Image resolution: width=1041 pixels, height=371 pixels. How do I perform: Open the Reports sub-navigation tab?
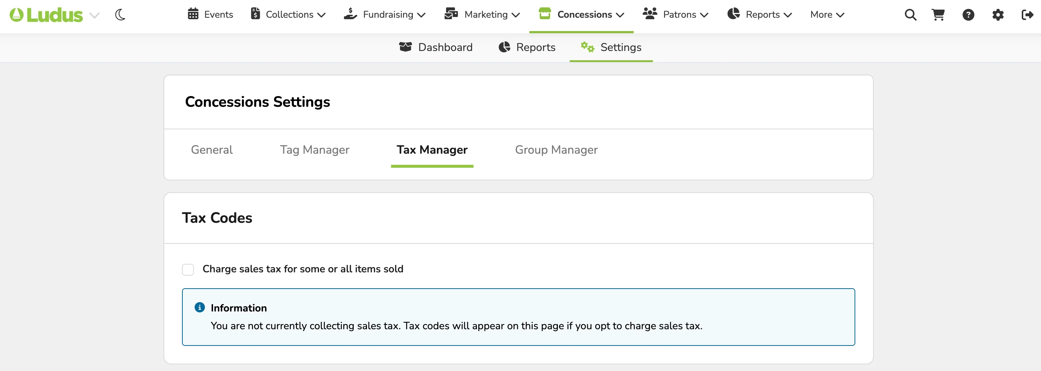click(527, 47)
